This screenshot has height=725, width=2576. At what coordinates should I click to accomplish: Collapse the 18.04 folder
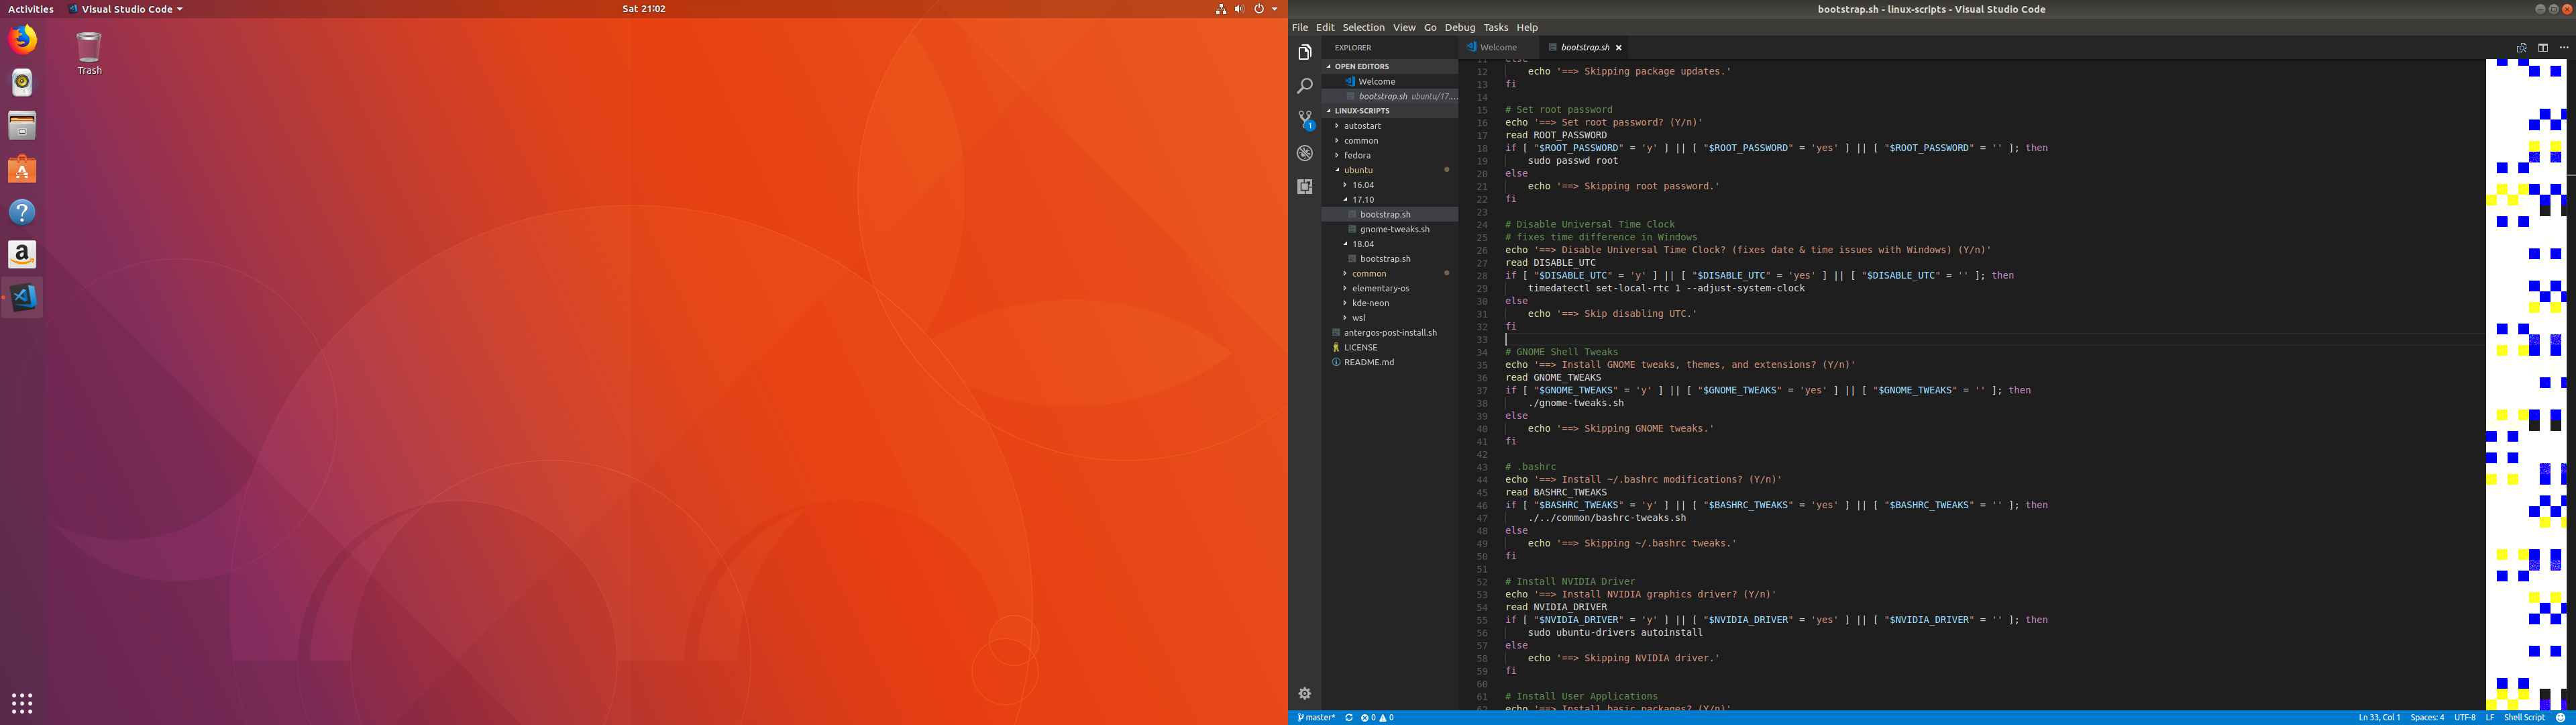coord(1390,243)
